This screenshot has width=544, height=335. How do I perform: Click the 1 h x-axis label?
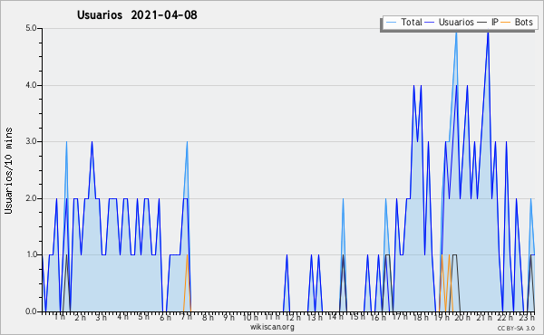tap(59, 317)
